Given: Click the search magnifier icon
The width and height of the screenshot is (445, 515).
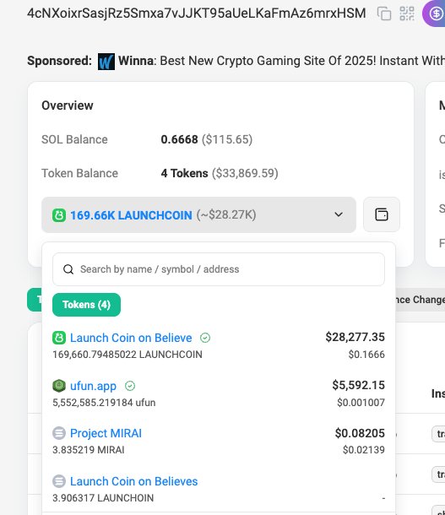Looking at the screenshot, I should tap(68, 269).
